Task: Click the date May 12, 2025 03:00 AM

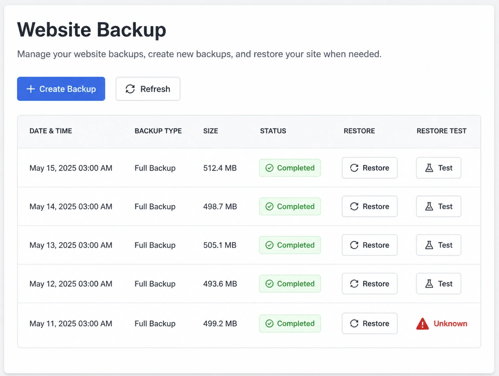Action: click(71, 283)
